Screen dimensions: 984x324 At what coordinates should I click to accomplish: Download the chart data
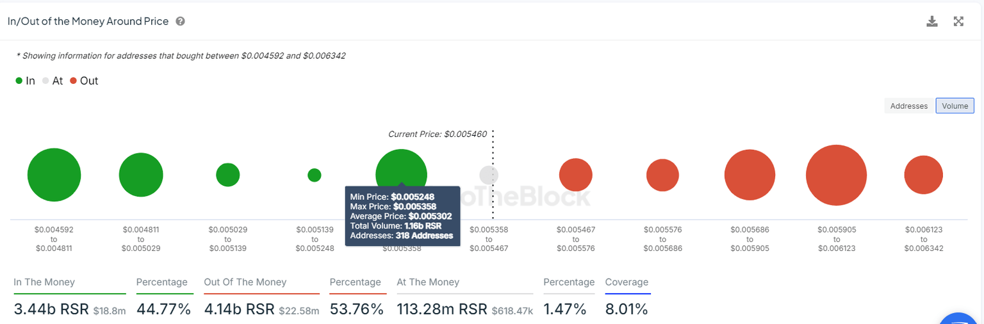coord(932,21)
